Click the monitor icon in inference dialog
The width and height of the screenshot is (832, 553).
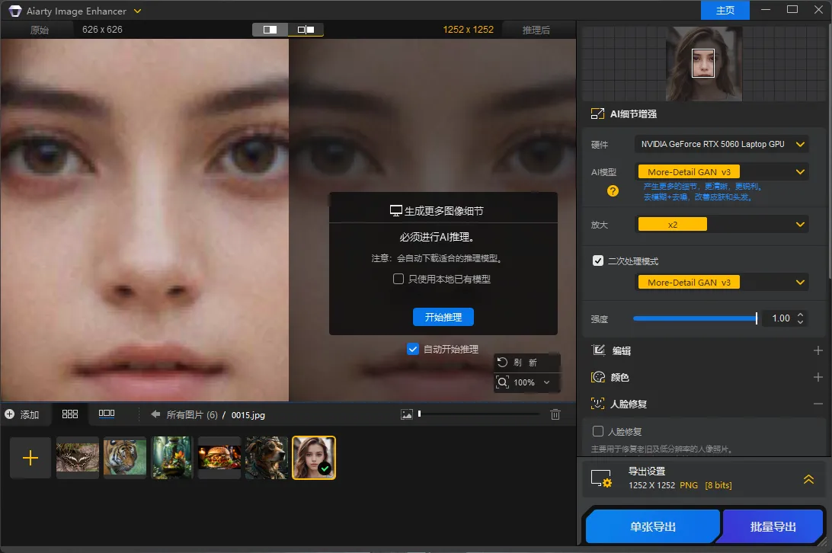[396, 211]
